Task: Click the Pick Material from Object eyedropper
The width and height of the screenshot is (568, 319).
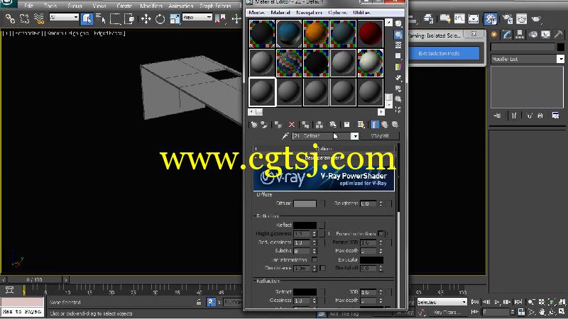Action: (285, 136)
